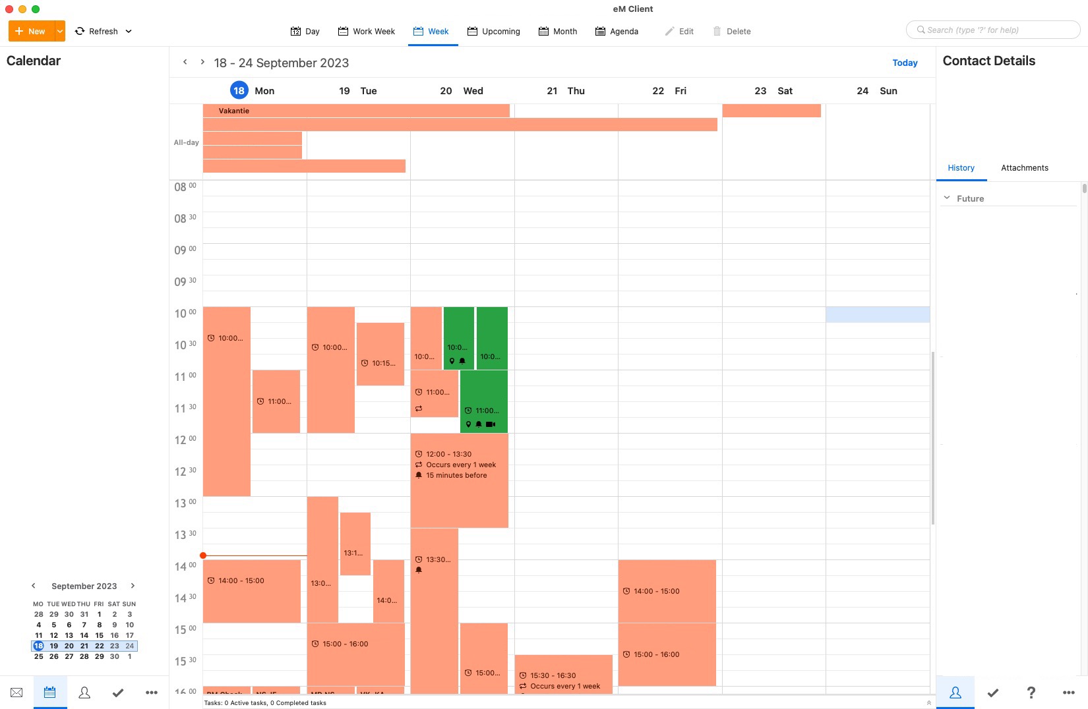
Task: Click recurrence icon on Wednesday 11:00 event
Action: [x=419, y=409]
